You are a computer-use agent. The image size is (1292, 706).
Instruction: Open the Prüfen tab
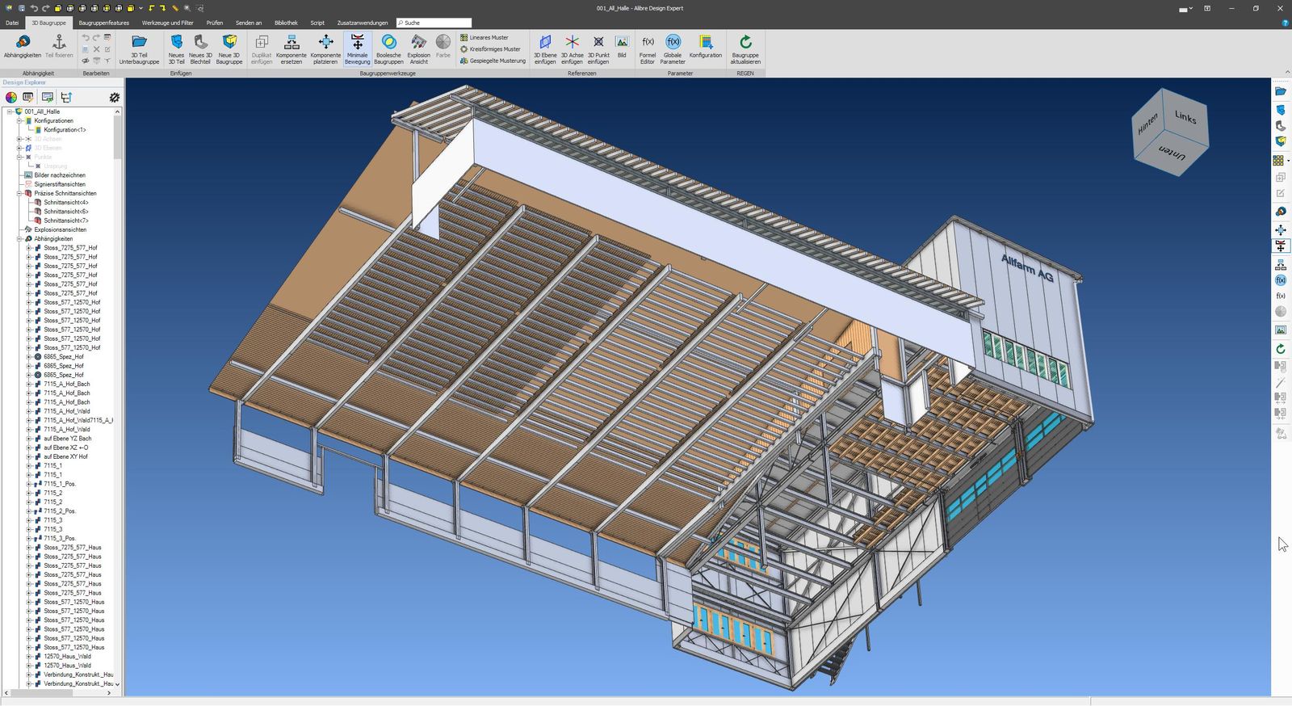click(215, 23)
